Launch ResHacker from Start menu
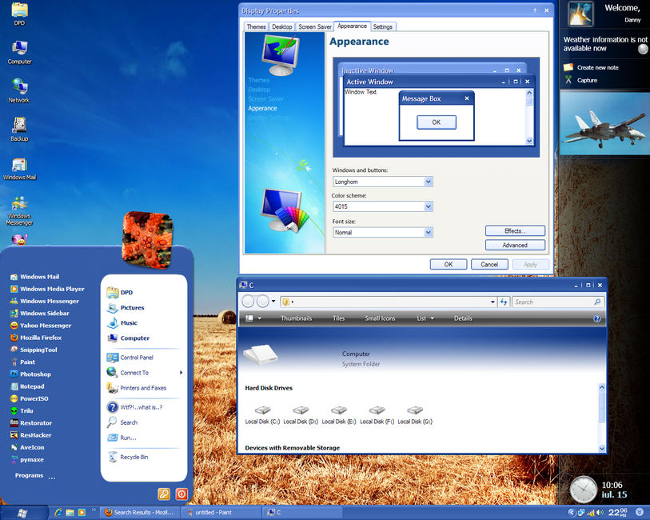The image size is (650, 520). 30,435
